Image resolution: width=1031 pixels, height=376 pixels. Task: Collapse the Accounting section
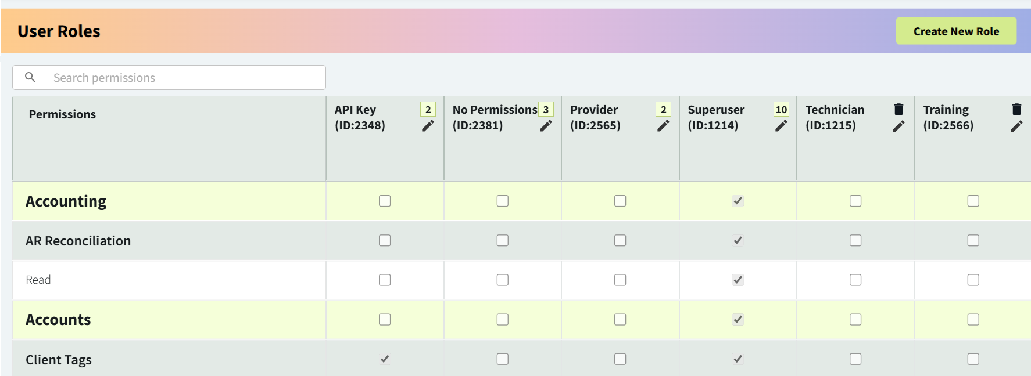coord(66,201)
